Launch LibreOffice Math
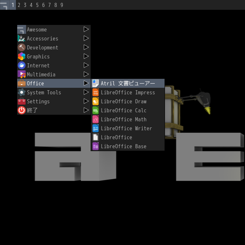This screenshot has height=245, width=245. click(x=128, y=119)
